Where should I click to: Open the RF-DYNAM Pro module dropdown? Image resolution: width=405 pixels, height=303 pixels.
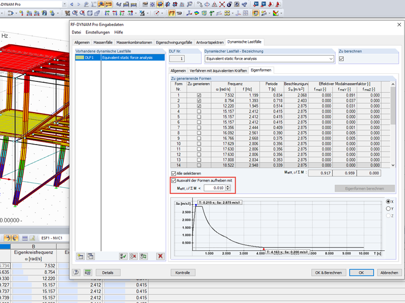(x=64, y=4)
